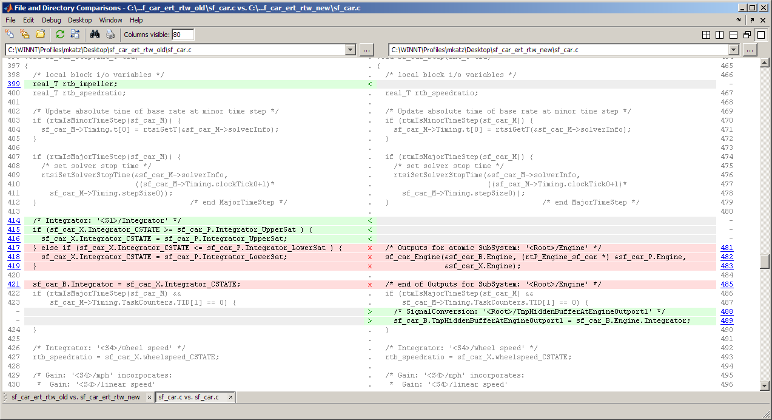Jump to line 399 link on left

[13, 84]
